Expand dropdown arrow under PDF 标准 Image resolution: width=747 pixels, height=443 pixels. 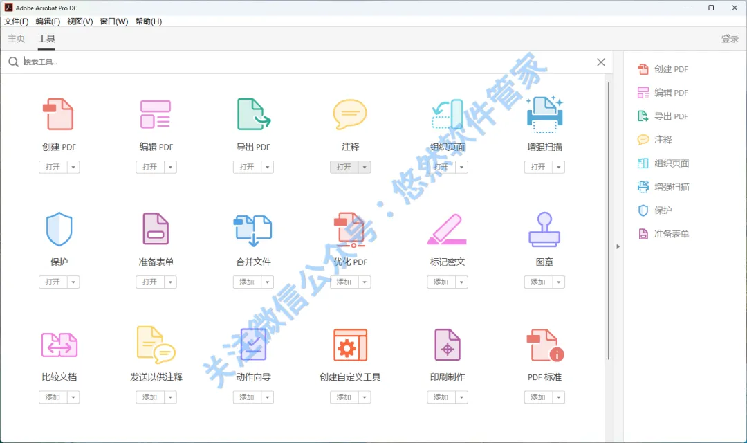click(x=559, y=397)
